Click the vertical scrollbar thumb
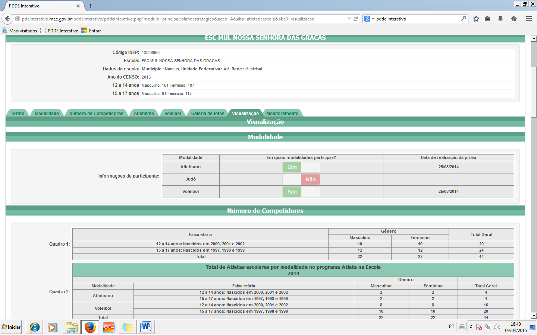537x335 pixels. (x=534, y=92)
